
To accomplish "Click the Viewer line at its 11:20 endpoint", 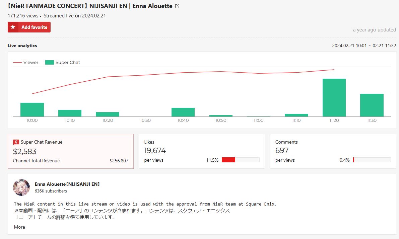I will [334, 70].
